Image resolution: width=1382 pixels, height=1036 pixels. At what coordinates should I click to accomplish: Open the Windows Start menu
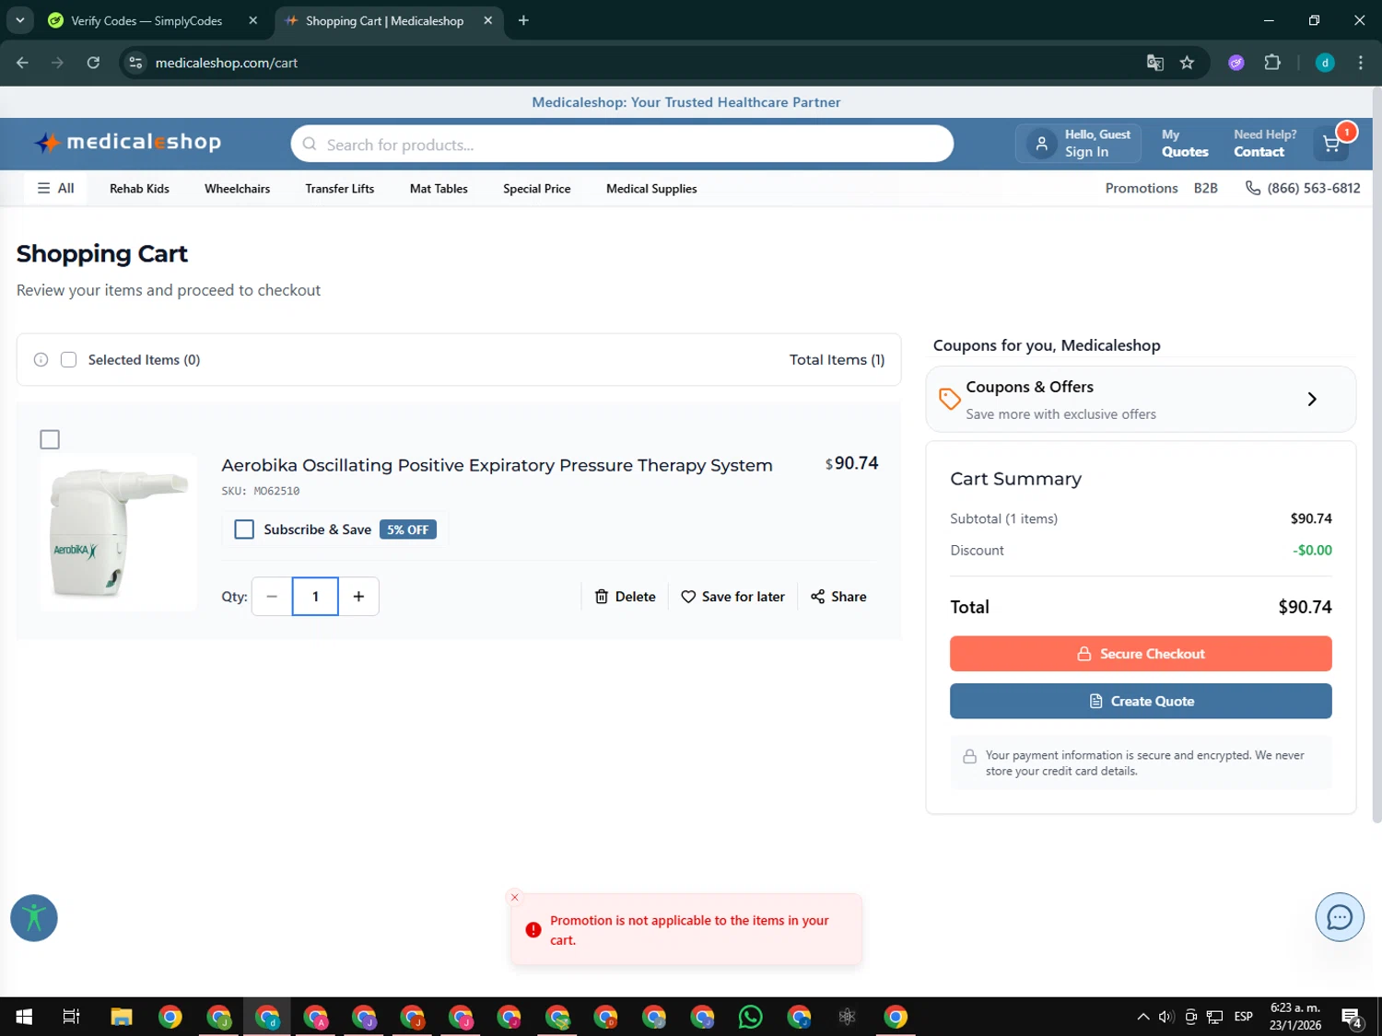click(24, 1017)
